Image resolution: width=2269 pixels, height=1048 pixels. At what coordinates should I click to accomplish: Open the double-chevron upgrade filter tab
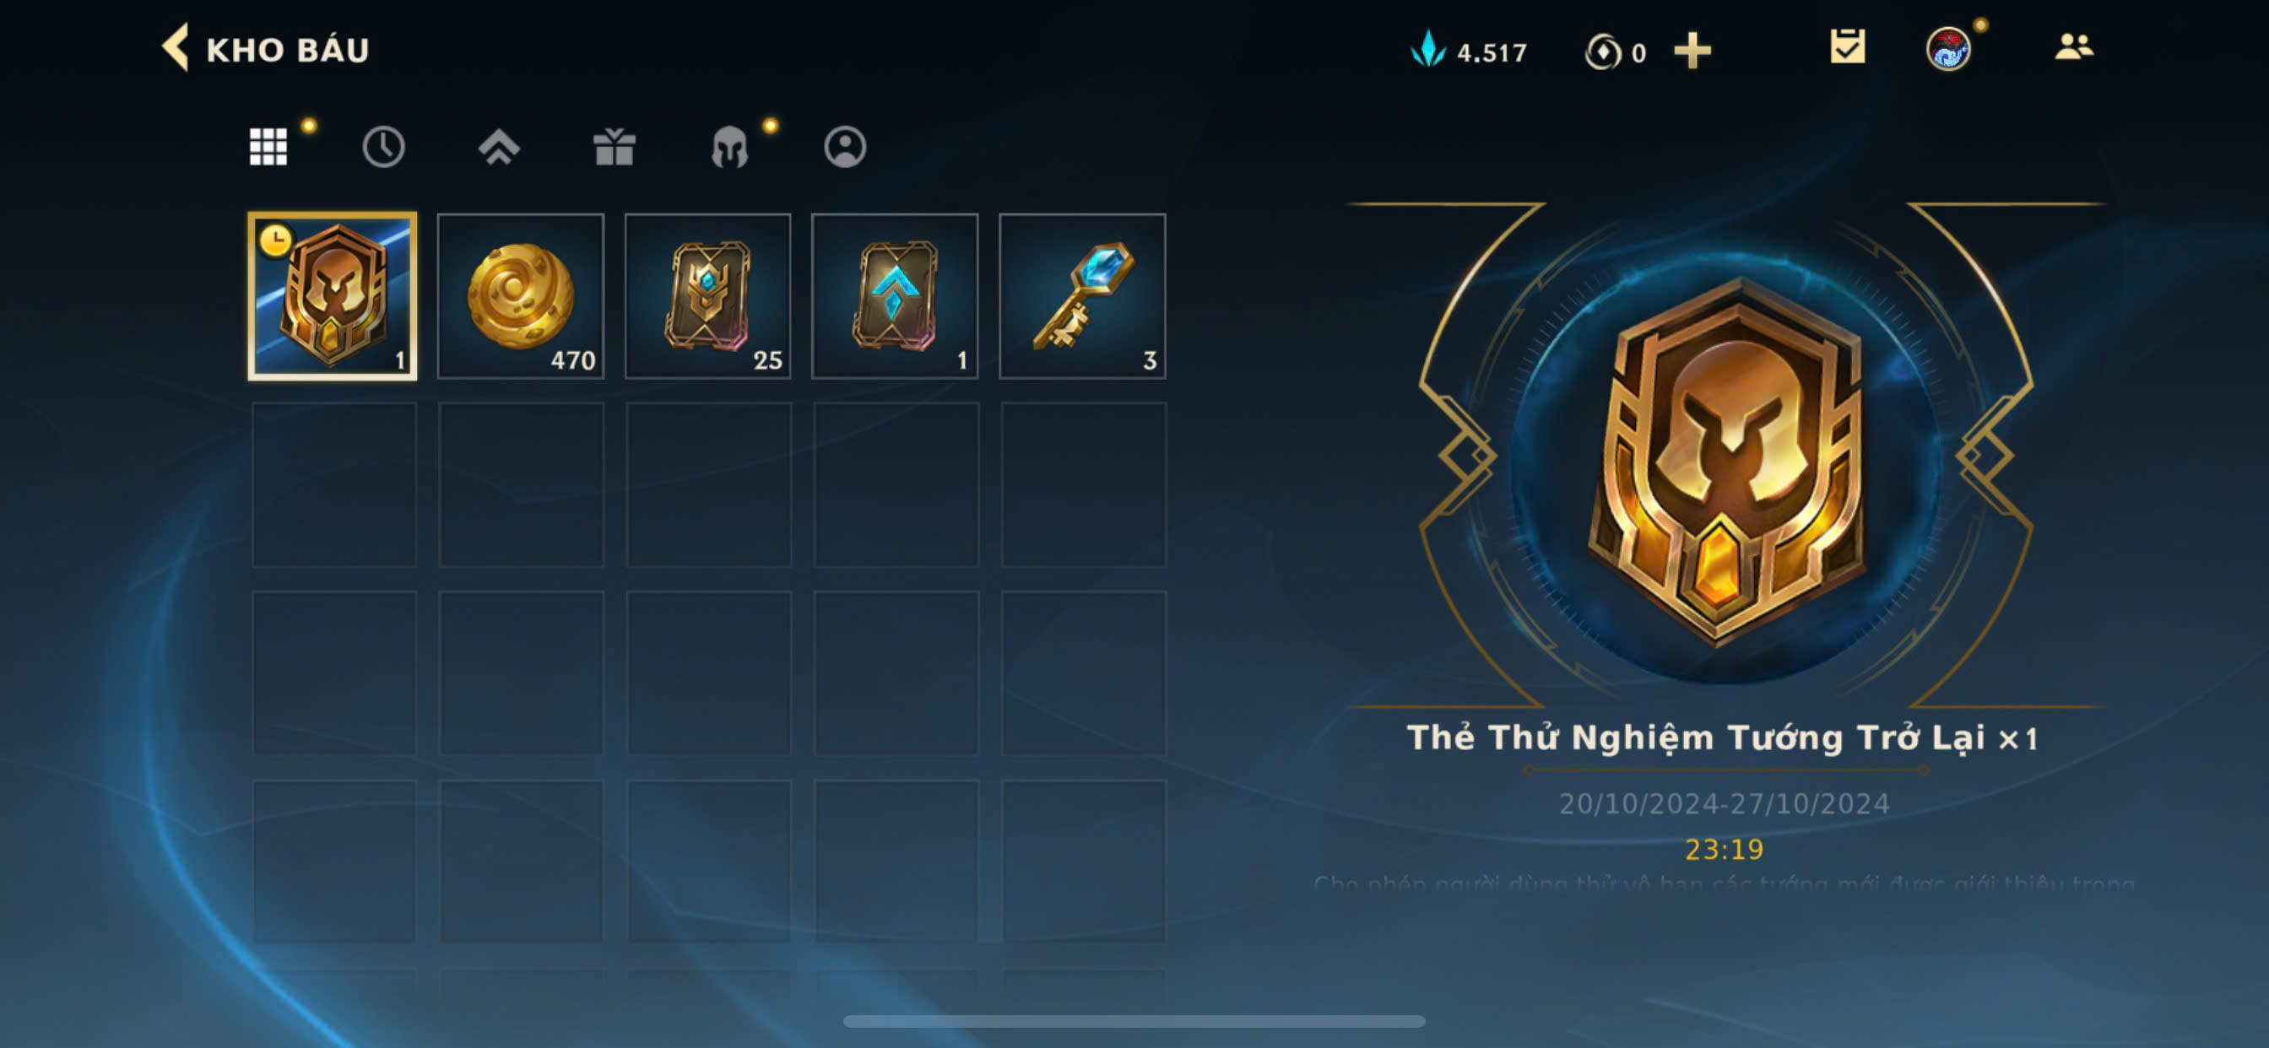point(499,146)
